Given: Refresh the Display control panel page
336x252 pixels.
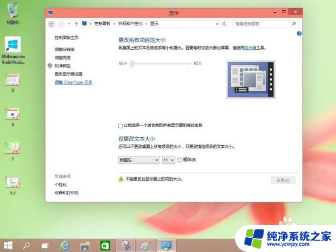Looking at the screenshot, I should [x=224, y=24].
